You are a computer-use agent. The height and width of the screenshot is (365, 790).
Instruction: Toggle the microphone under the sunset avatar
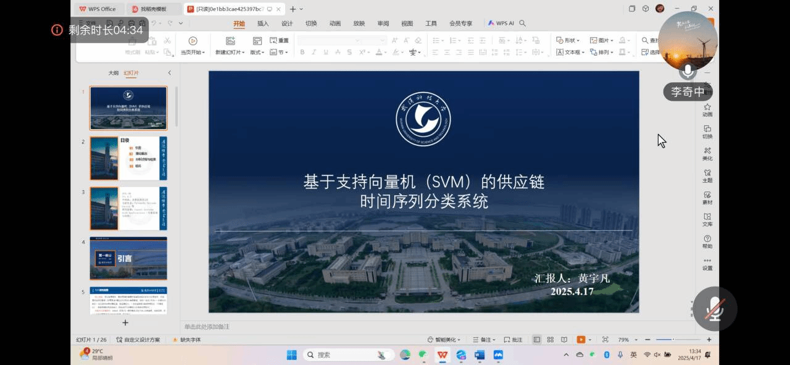click(688, 71)
